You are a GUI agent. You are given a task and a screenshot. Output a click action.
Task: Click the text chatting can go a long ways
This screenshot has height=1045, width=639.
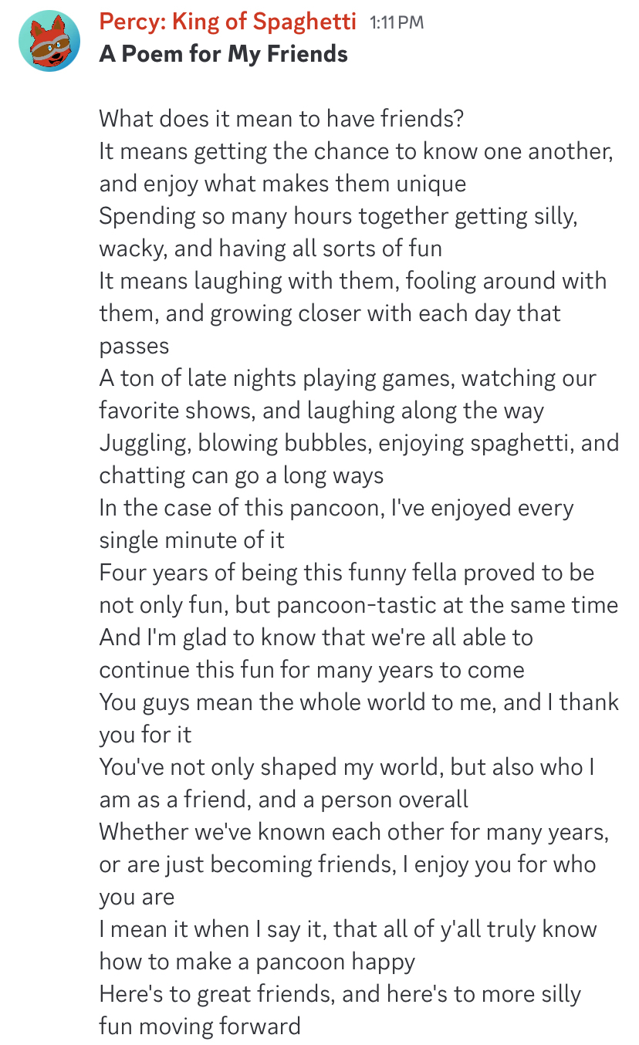[x=241, y=475]
